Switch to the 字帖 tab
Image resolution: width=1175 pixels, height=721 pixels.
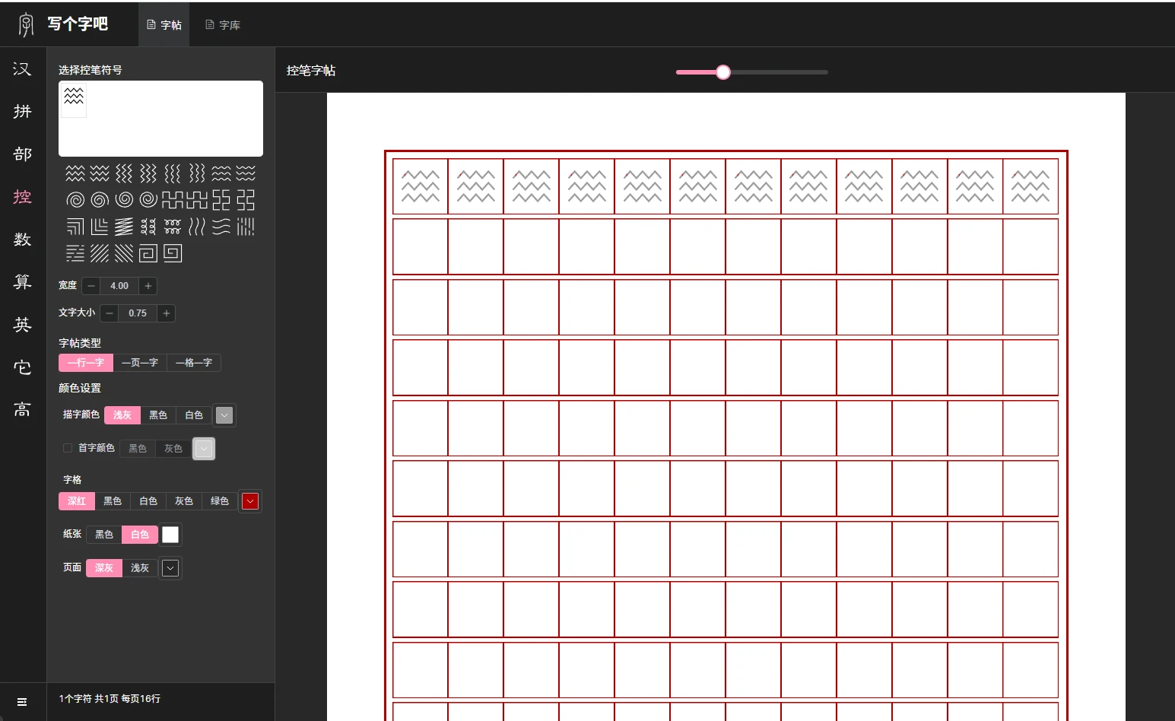pos(164,25)
